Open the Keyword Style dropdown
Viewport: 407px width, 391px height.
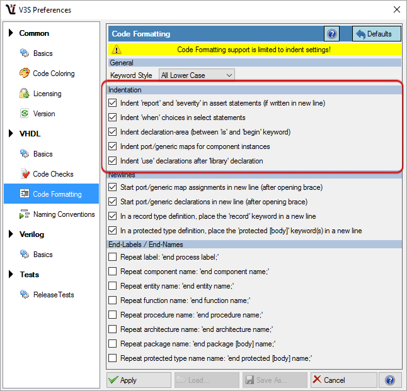[x=197, y=75]
